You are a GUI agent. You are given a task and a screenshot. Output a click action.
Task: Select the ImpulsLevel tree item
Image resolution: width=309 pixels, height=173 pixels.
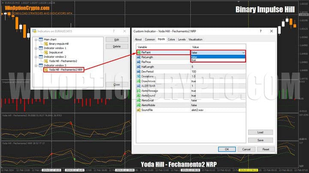click(56, 53)
